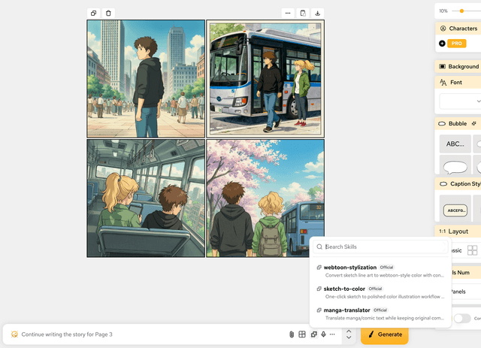Delete the page with trash icon
The image size is (481, 348).
108,13
